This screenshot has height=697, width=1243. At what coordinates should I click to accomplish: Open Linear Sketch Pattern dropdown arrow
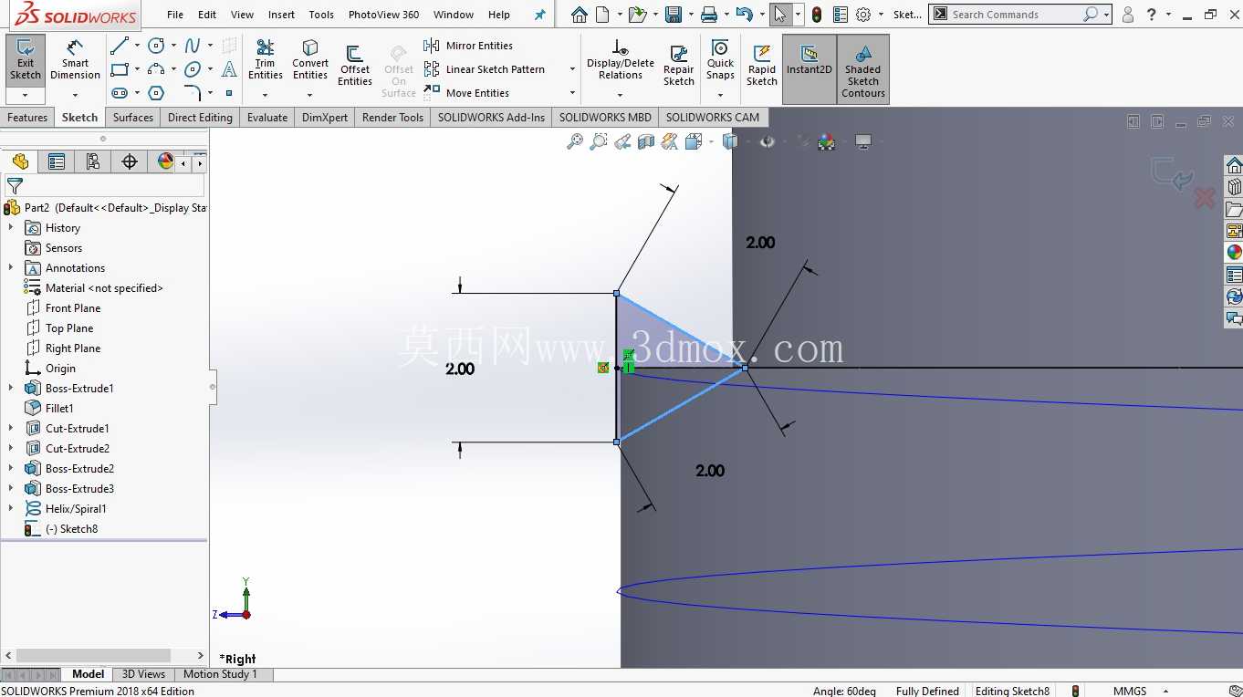point(572,69)
